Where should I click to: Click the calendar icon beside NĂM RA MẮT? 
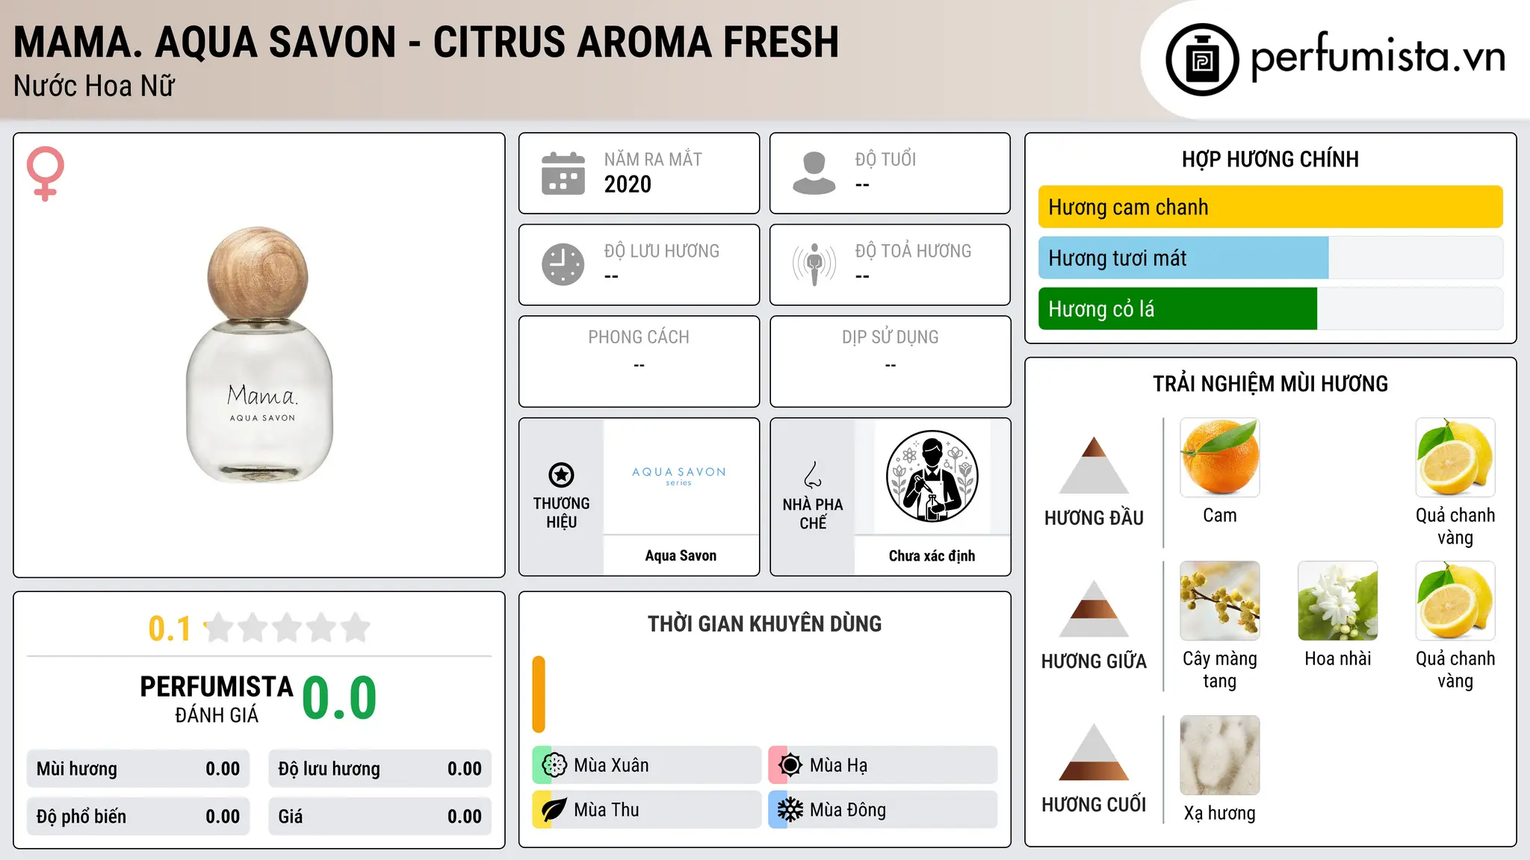point(563,173)
